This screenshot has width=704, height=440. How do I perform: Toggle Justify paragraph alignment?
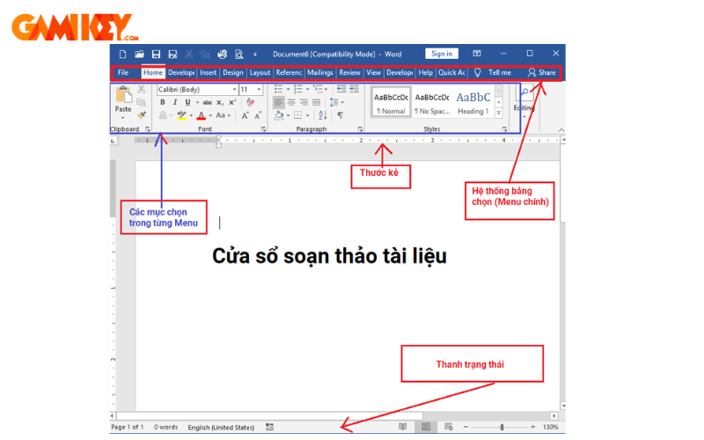tap(317, 102)
